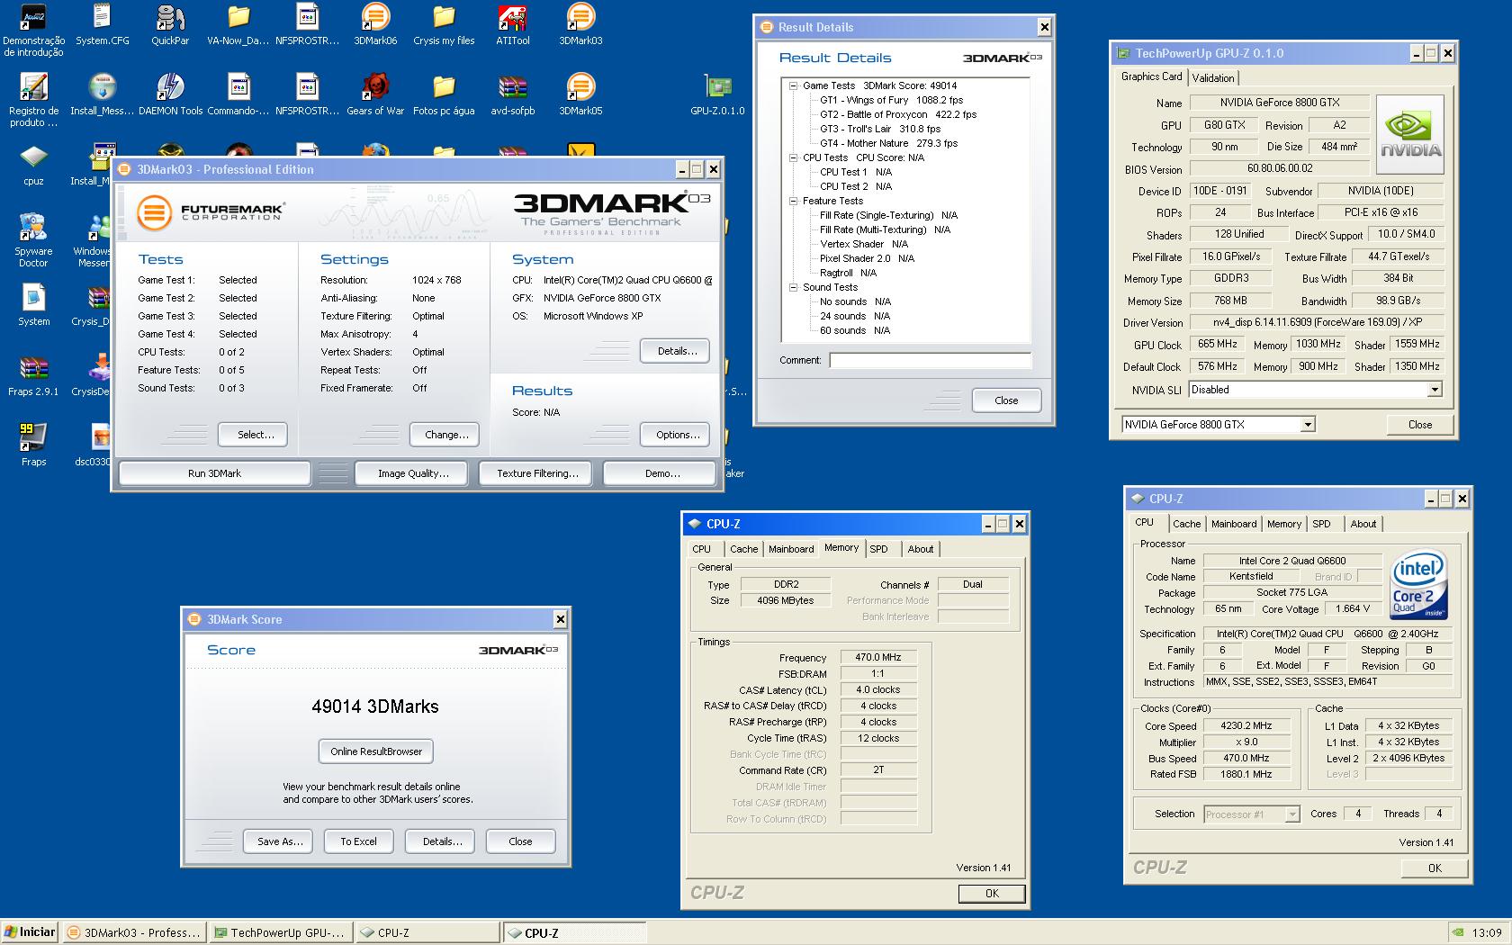Select the Graphics Card tab in GPU-Z

tap(1151, 76)
